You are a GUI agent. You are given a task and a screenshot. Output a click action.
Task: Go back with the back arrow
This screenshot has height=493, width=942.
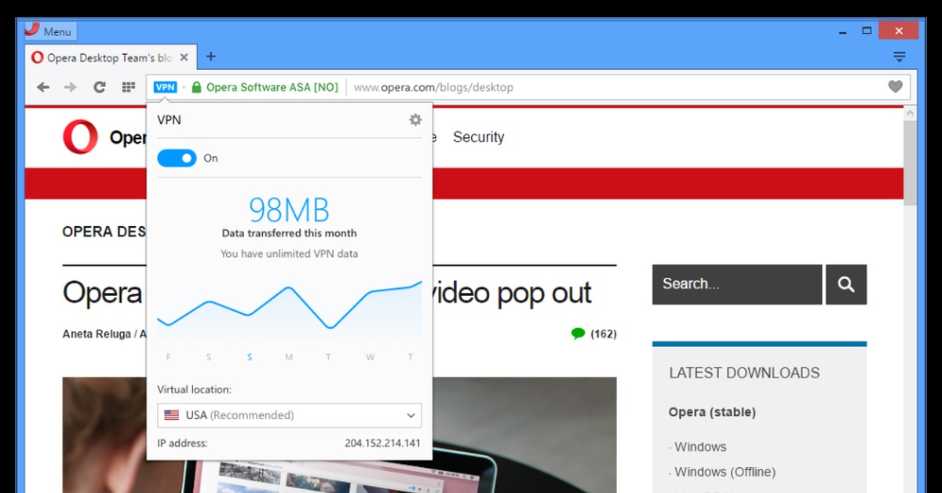tap(43, 87)
